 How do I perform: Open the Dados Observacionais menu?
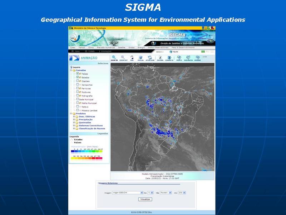[x=158, y=48]
